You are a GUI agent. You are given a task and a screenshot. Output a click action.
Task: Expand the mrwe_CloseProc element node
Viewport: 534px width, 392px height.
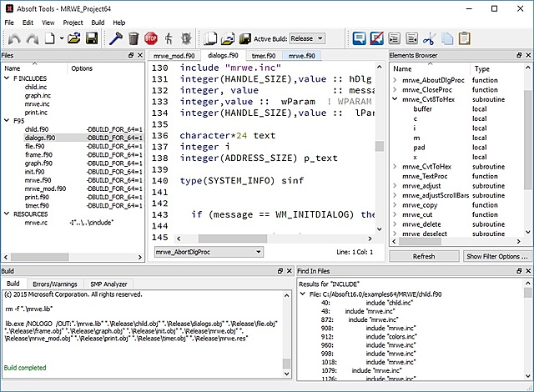point(395,89)
